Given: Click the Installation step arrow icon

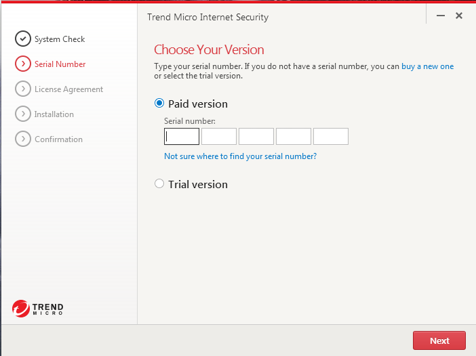Looking at the screenshot, I should 23,114.
